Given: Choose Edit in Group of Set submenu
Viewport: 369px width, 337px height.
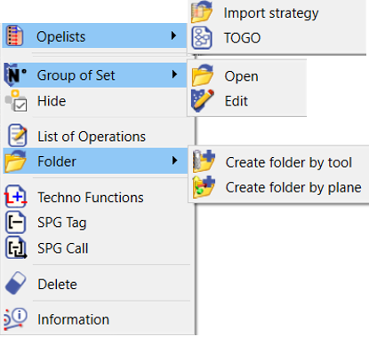Looking at the screenshot, I should pyautogui.click(x=247, y=101).
